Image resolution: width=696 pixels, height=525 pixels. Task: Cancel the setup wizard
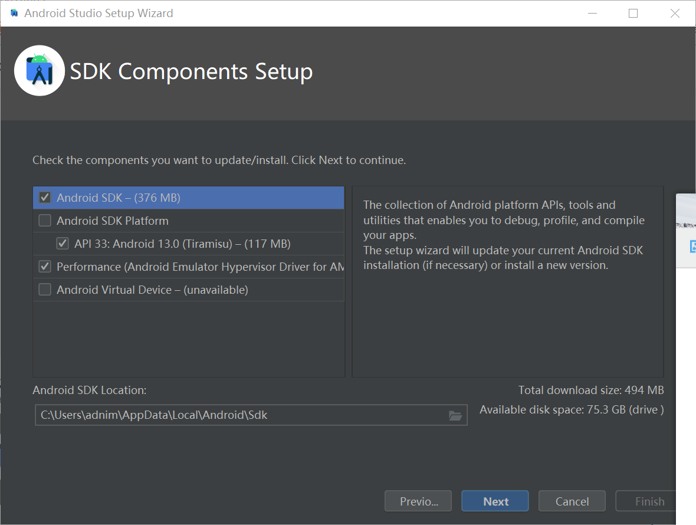click(x=572, y=501)
